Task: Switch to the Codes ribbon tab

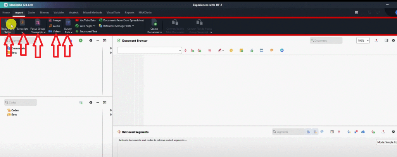Action: pos(31,13)
